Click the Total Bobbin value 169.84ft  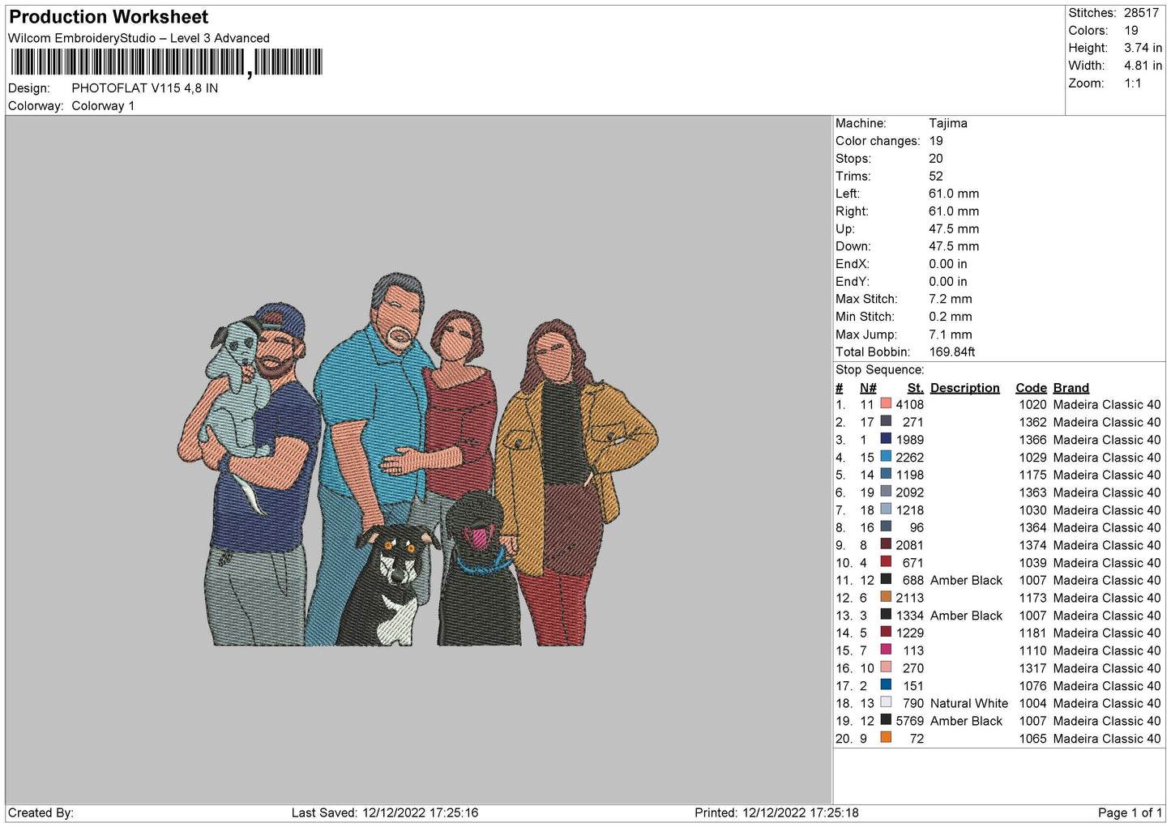pyautogui.click(x=951, y=352)
